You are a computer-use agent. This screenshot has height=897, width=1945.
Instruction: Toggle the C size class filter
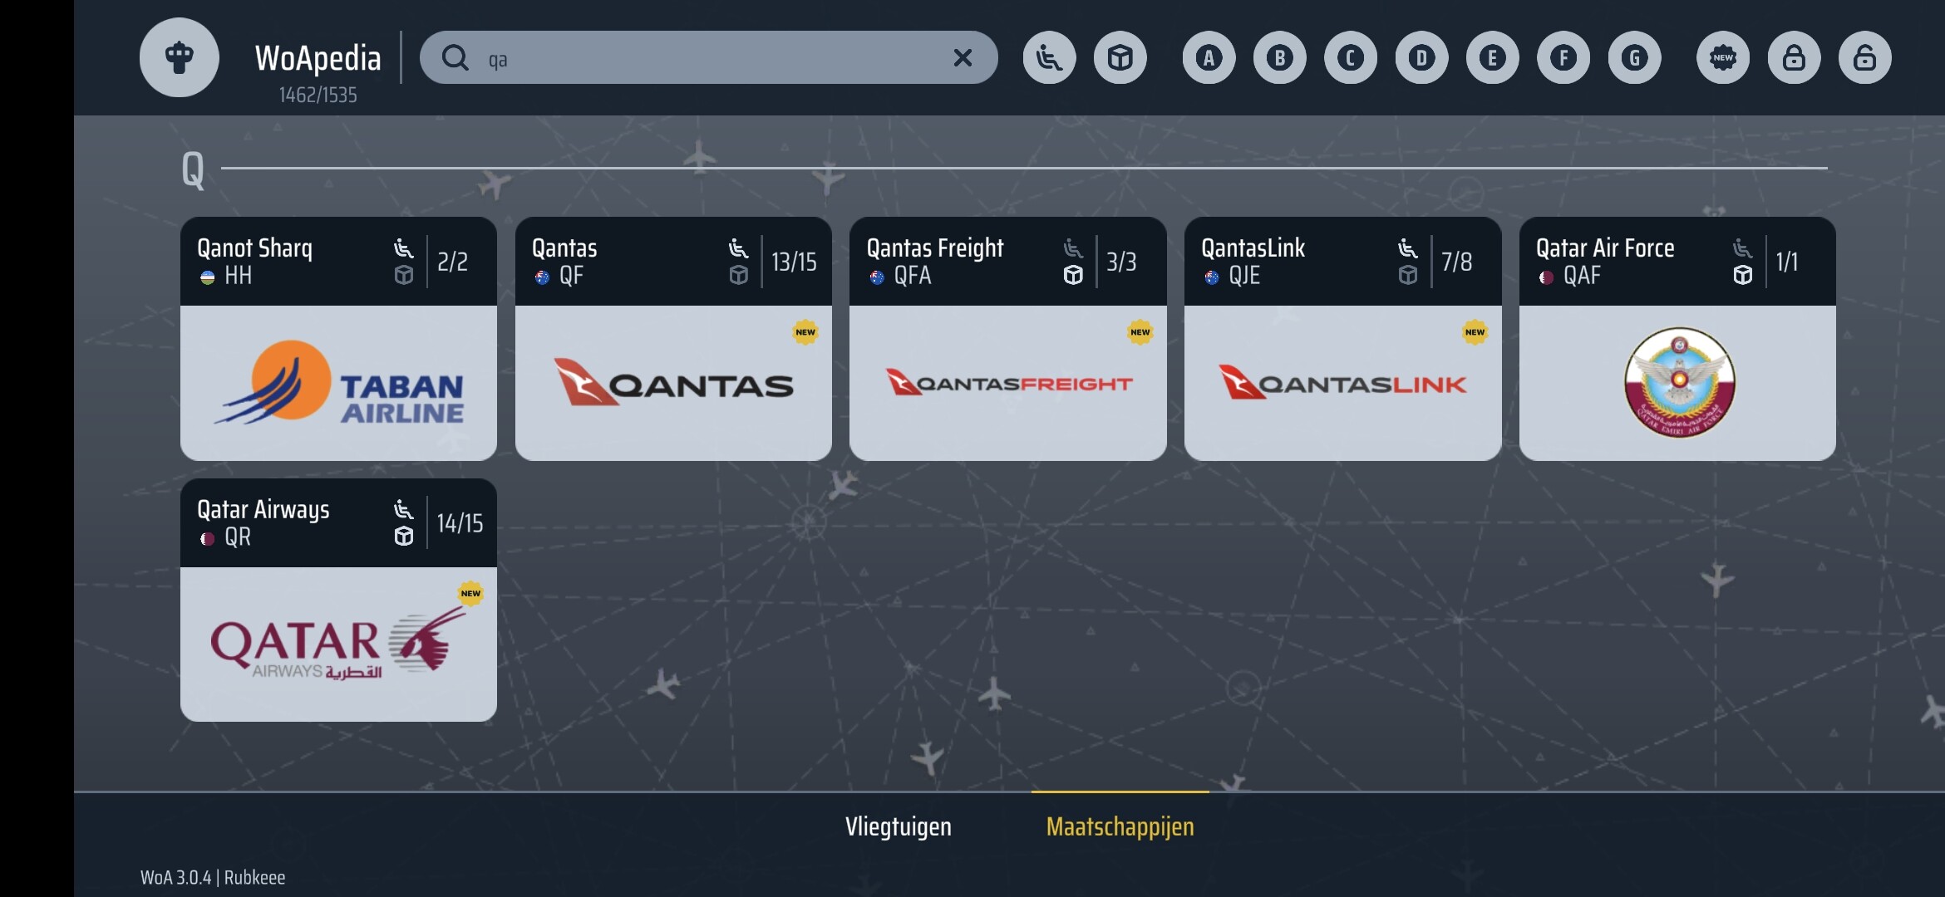coord(1351,58)
